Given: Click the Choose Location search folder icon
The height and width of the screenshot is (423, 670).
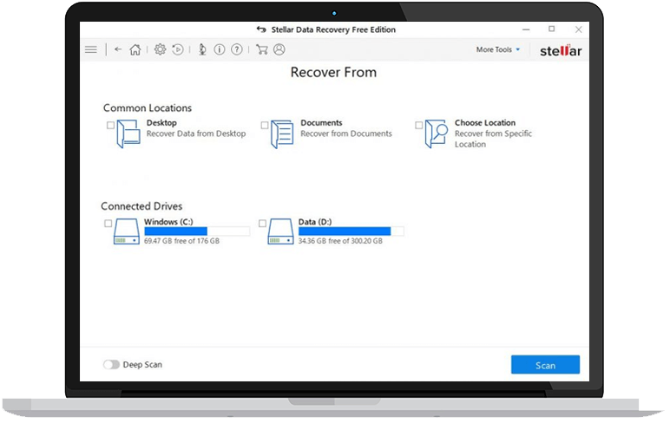Looking at the screenshot, I should tap(437, 133).
